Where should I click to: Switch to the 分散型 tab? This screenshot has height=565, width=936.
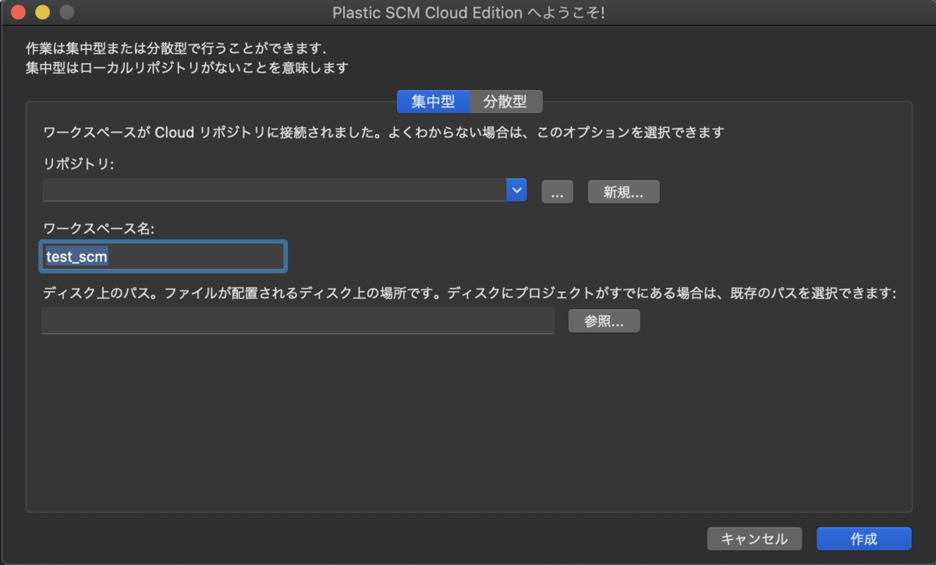(x=506, y=101)
